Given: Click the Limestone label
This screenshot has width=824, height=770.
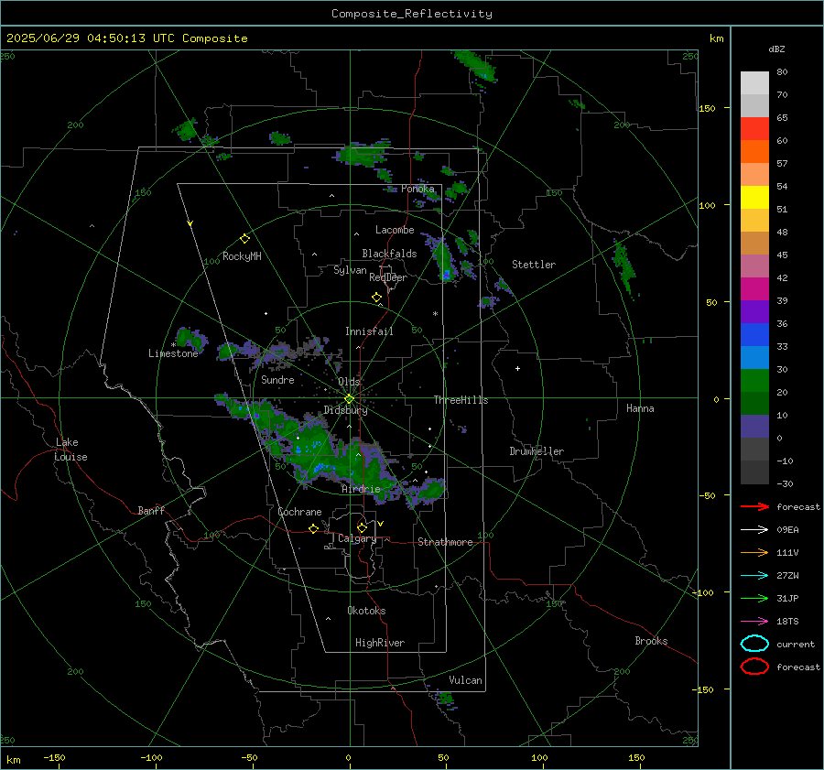Looking at the screenshot, I should click(173, 353).
